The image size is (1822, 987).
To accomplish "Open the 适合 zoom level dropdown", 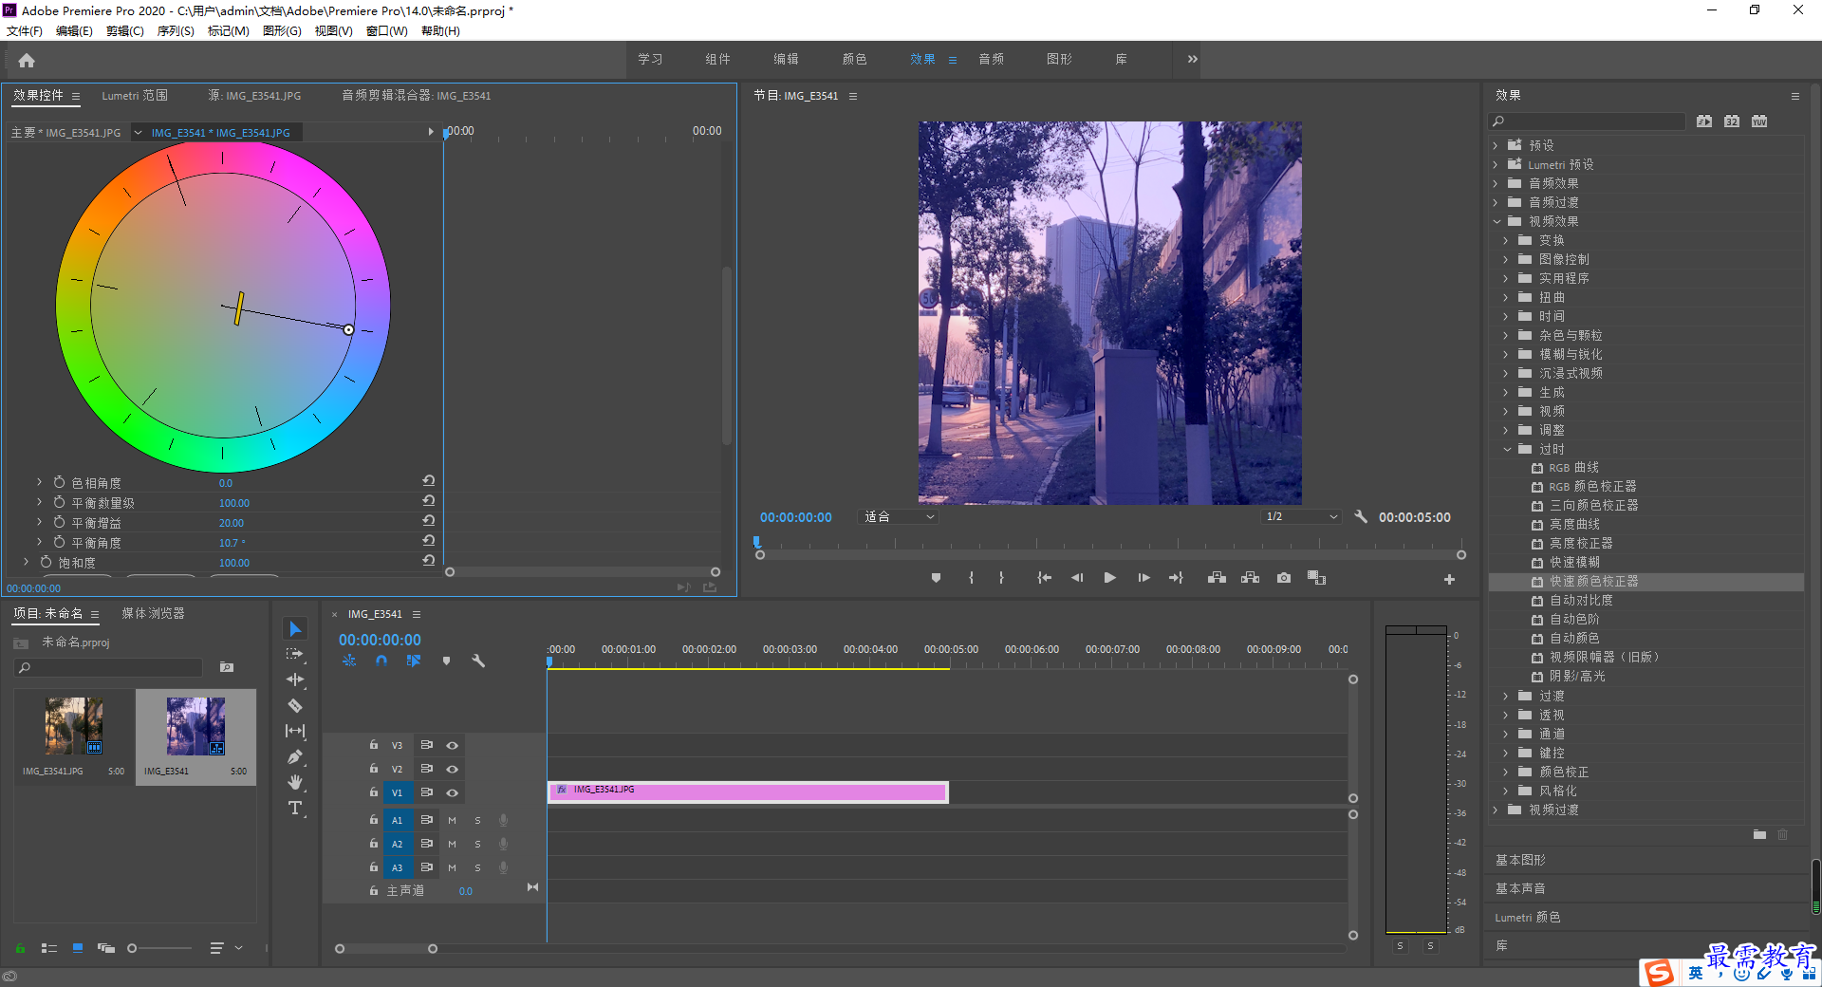I will tap(899, 516).
